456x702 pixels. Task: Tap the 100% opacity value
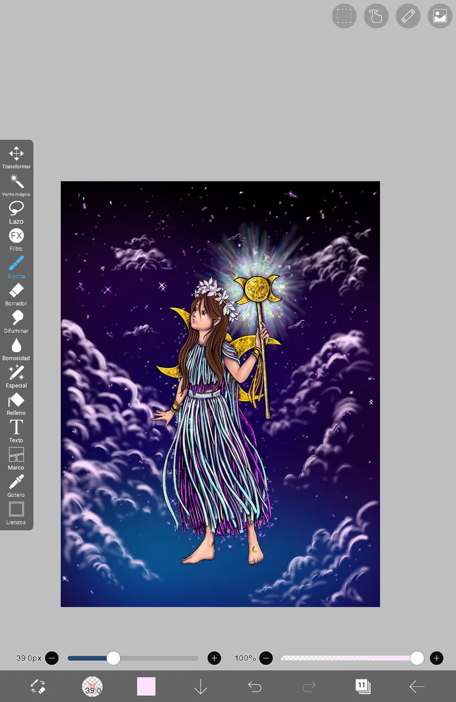pyautogui.click(x=245, y=658)
